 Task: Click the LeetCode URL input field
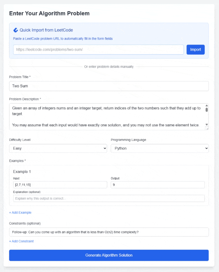[98, 49]
